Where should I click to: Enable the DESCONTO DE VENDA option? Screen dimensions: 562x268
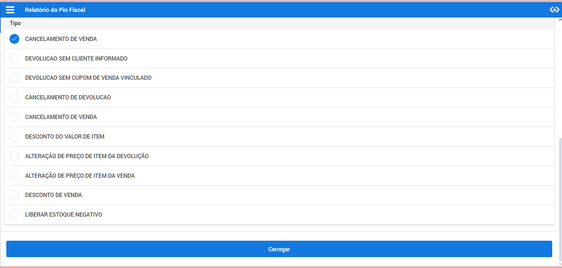click(14, 195)
